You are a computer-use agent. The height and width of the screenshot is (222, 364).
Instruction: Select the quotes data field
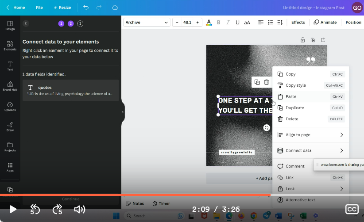(70, 90)
